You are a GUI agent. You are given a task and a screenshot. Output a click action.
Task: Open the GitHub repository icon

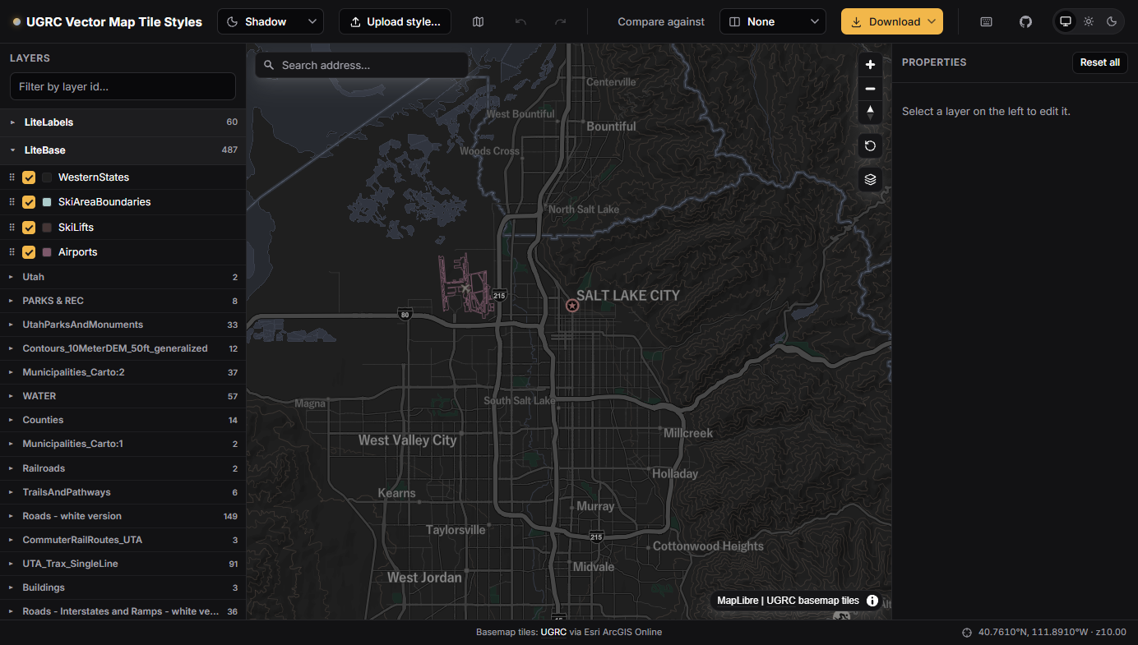(1025, 22)
